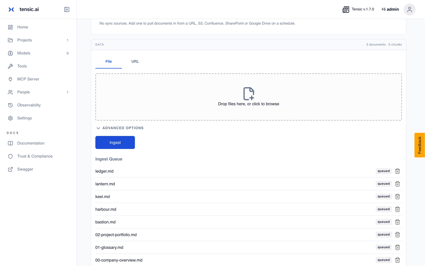
Task: Select 02-project-portfolio.md file name
Action: (x=116, y=235)
